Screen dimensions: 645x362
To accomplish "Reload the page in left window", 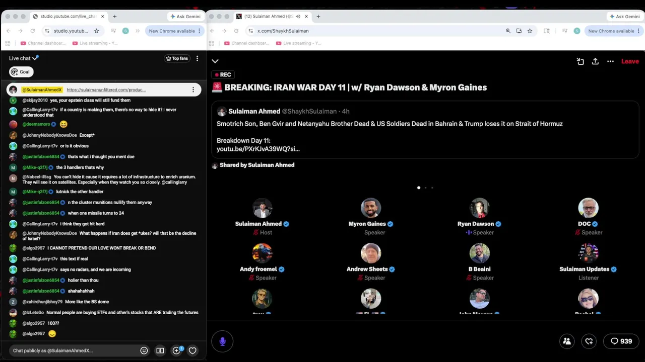I will tap(33, 31).
